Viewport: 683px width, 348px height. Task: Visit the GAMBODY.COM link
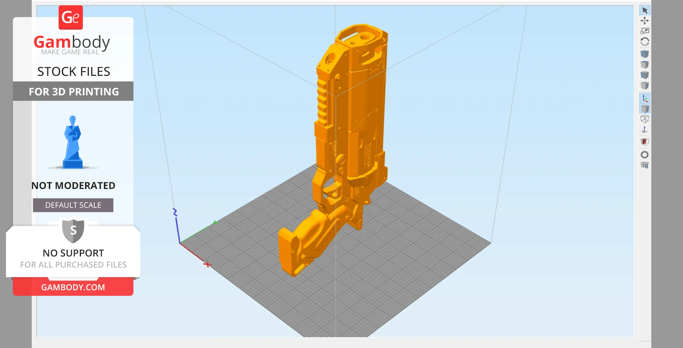coord(73,287)
